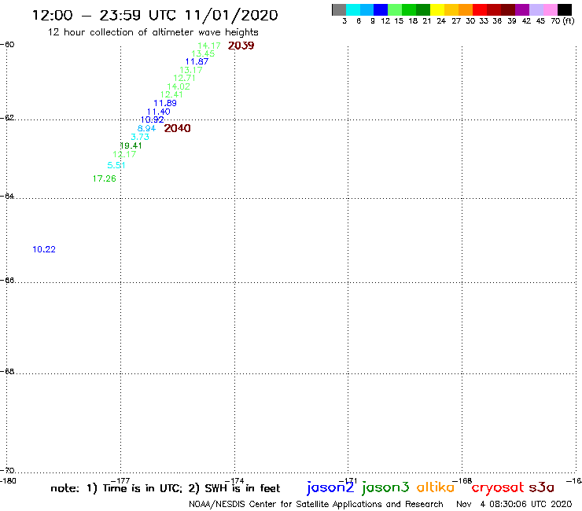This screenshot has height=511, width=582.
Task: Select the dark green value 19.41
Action: [x=131, y=146]
